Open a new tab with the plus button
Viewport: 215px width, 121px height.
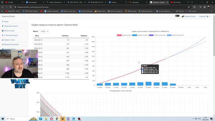pyautogui.click(x=192, y=2)
